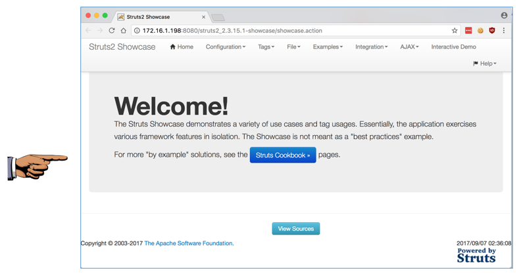Click the Chrome profile avatar icon
The image size is (519, 274).
point(504,15)
